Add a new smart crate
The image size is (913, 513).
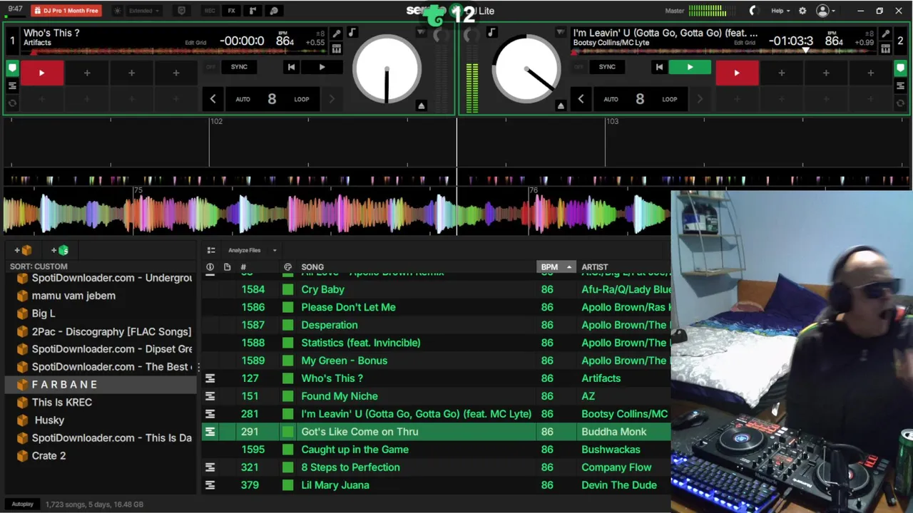coord(60,250)
